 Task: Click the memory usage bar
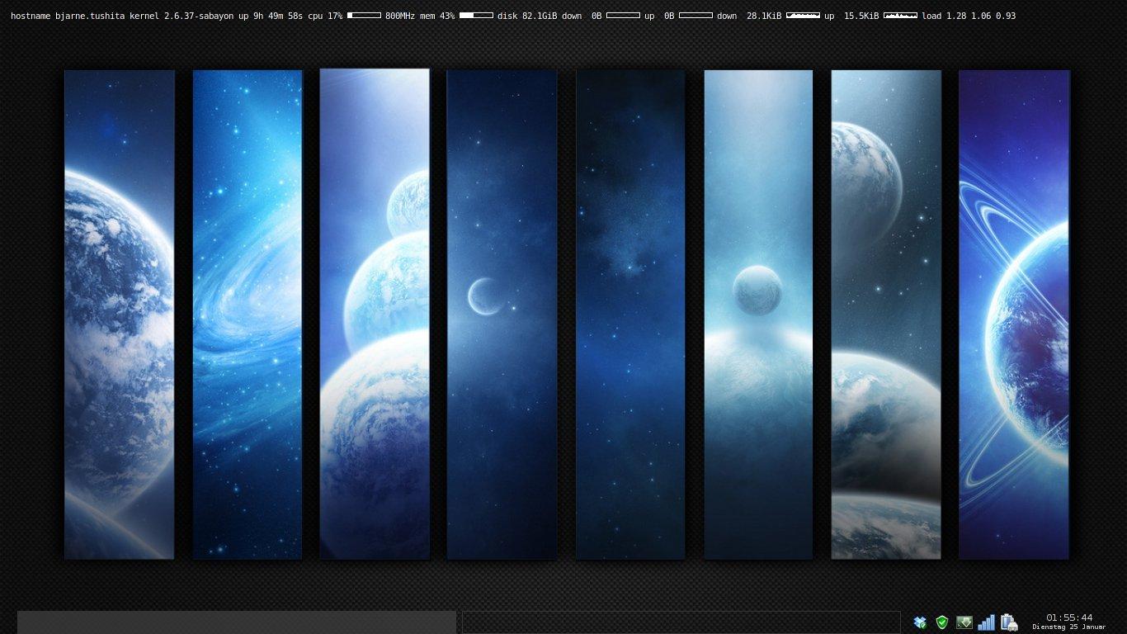476,16
